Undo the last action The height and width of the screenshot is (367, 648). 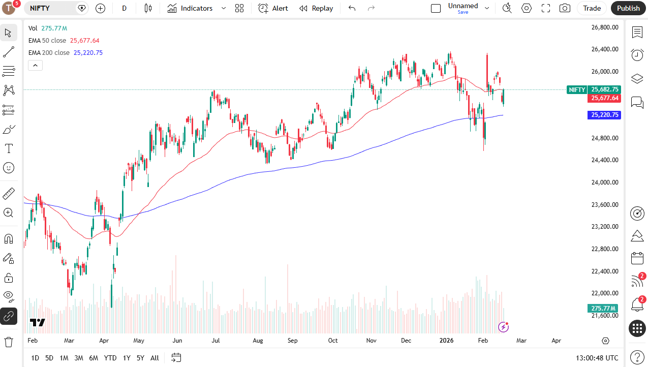coord(352,8)
